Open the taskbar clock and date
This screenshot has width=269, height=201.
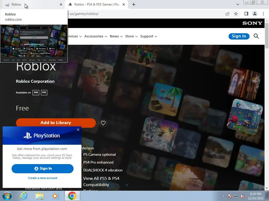256,196
